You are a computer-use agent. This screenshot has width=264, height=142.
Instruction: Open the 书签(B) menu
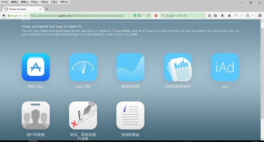tap(44, 2)
